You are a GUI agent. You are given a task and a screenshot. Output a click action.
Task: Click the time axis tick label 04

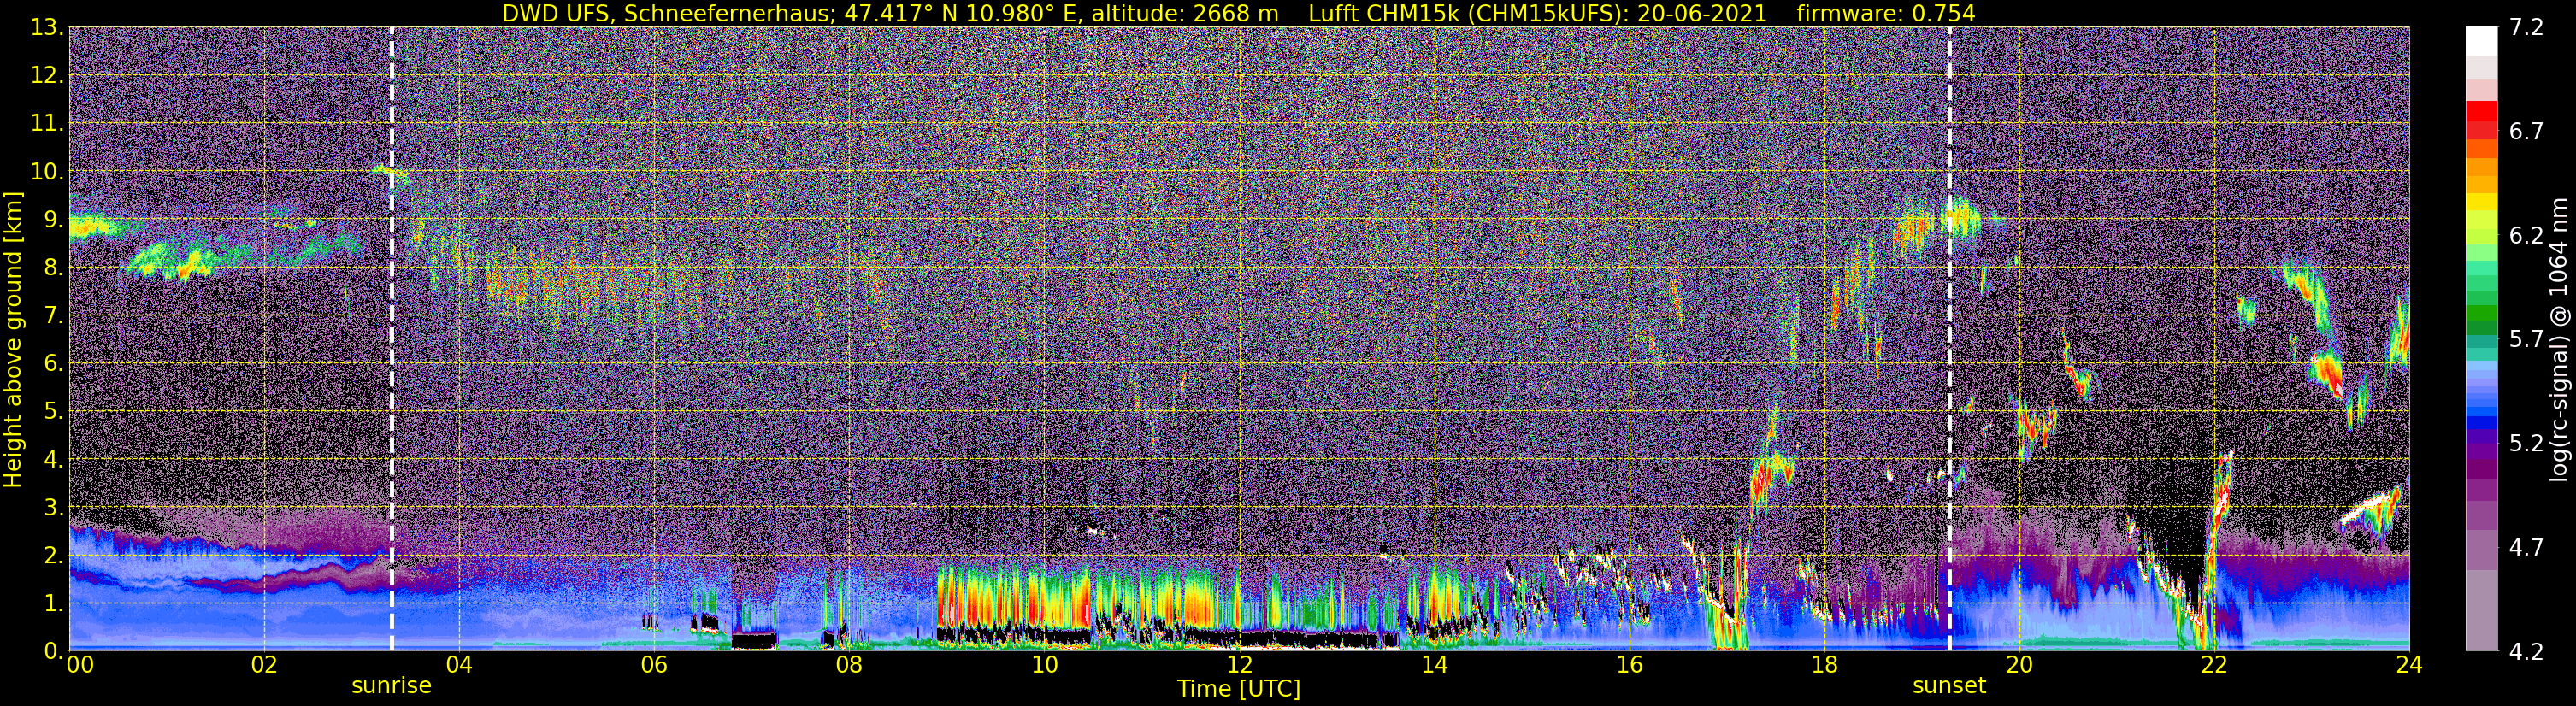[x=459, y=666]
